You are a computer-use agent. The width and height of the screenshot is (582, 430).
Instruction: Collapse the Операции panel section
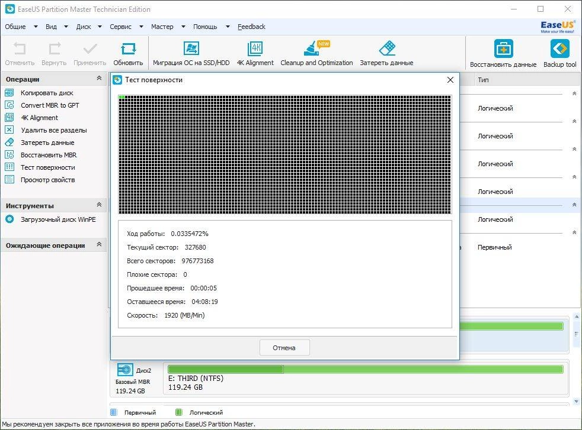99,78
